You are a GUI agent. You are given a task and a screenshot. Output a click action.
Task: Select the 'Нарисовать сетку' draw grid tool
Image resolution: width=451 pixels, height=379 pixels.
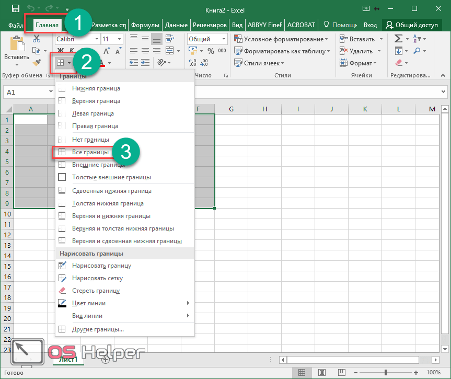tap(97, 278)
